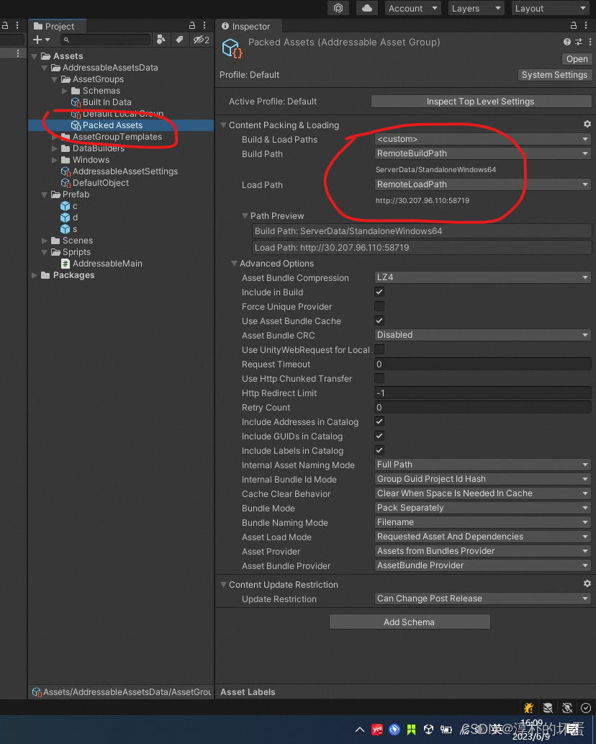Click the Project search input field
This screenshot has width=596, height=744.
pyautogui.click(x=106, y=40)
